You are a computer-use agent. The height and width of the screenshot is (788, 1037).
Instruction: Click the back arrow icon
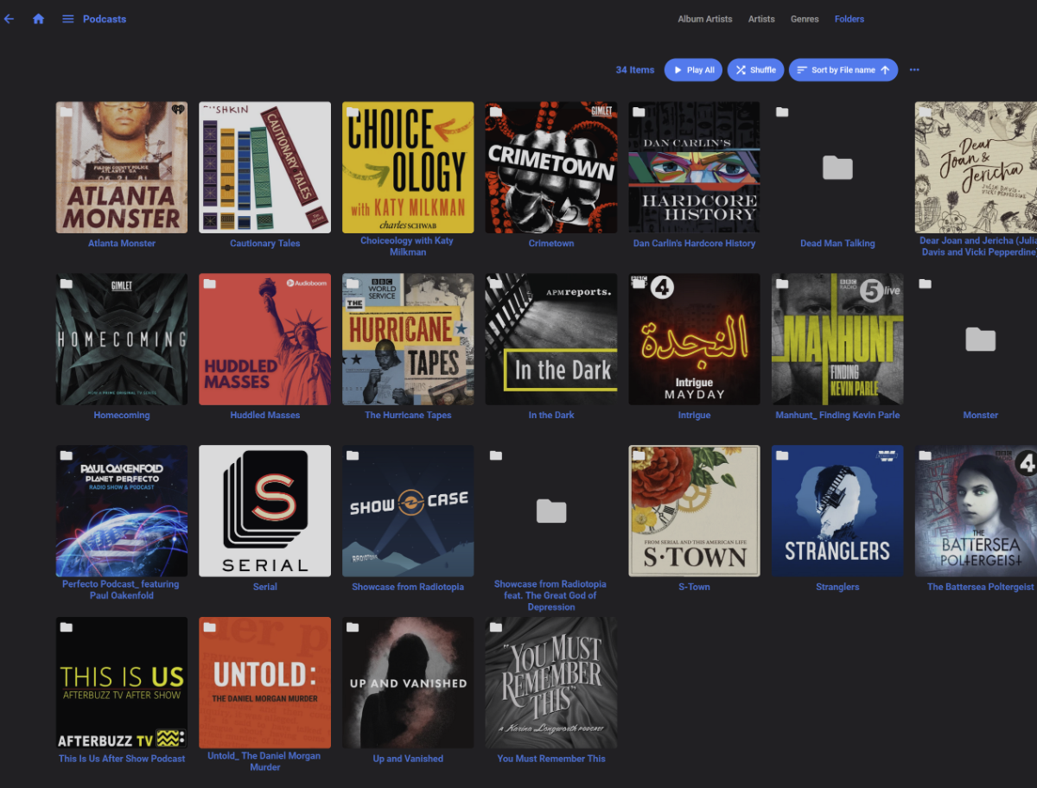(x=10, y=19)
